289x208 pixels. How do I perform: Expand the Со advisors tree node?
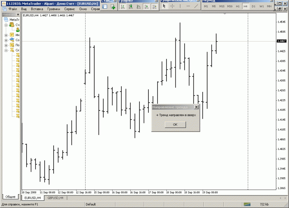pyautogui.click(x=6, y=40)
